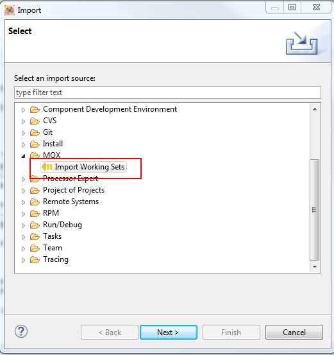Expand the Install category arrow

click(23, 144)
